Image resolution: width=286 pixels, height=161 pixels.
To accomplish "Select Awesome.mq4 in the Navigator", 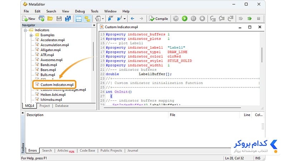I will [x=51, y=60].
